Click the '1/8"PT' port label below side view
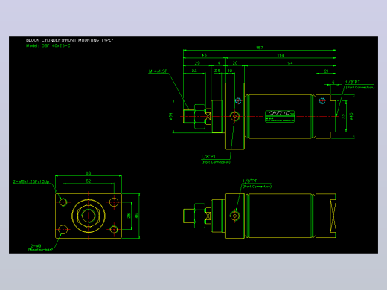Screen dimensions: 387x290 pyautogui.click(x=208, y=157)
